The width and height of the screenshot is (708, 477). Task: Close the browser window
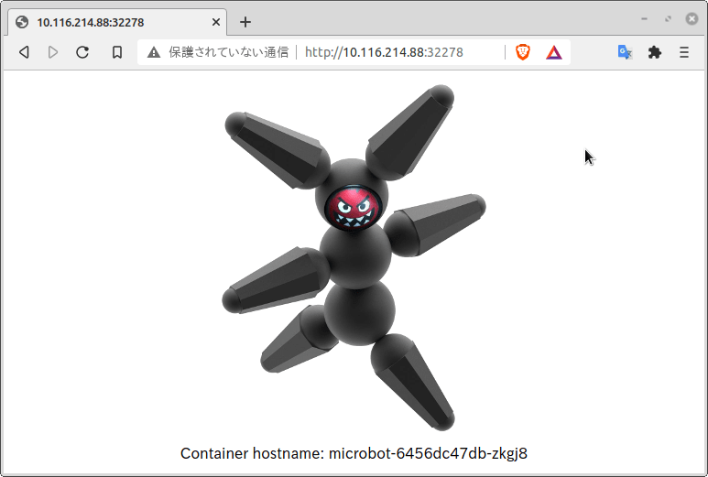tap(692, 19)
